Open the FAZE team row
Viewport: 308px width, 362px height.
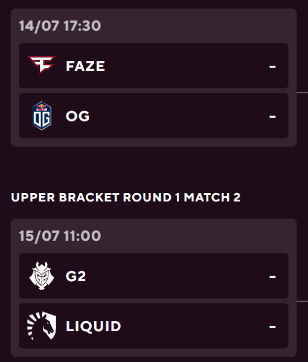pos(153,66)
